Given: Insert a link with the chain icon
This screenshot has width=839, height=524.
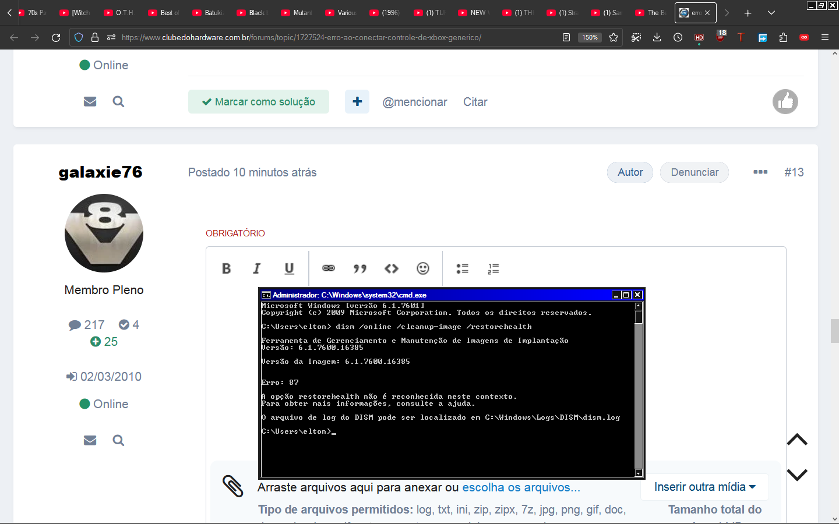Looking at the screenshot, I should [329, 268].
